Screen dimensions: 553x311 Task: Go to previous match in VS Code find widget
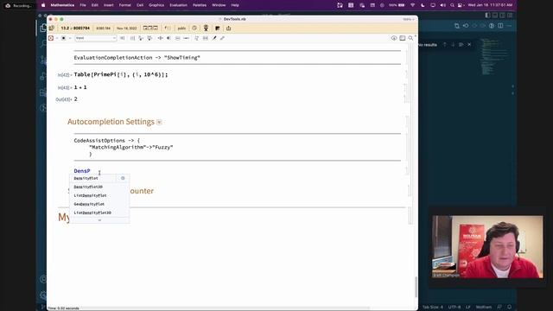coord(445,45)
